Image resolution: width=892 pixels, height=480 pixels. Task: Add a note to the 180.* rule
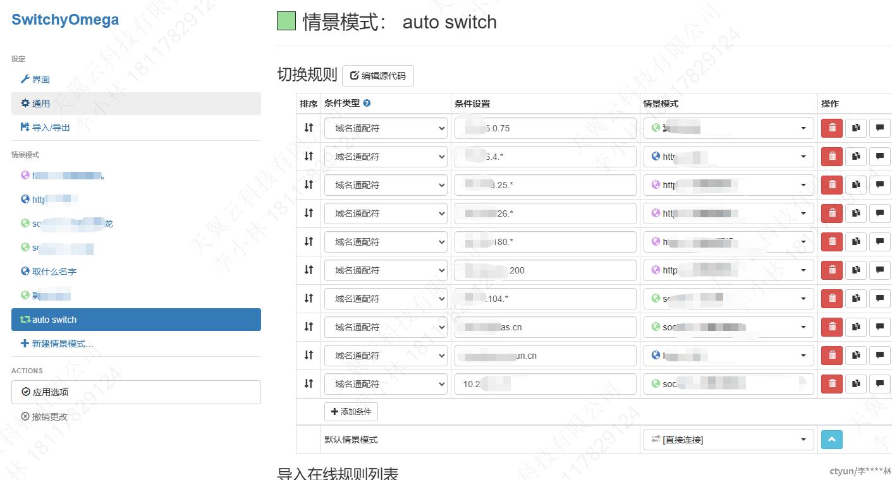[x=879, y=242]
